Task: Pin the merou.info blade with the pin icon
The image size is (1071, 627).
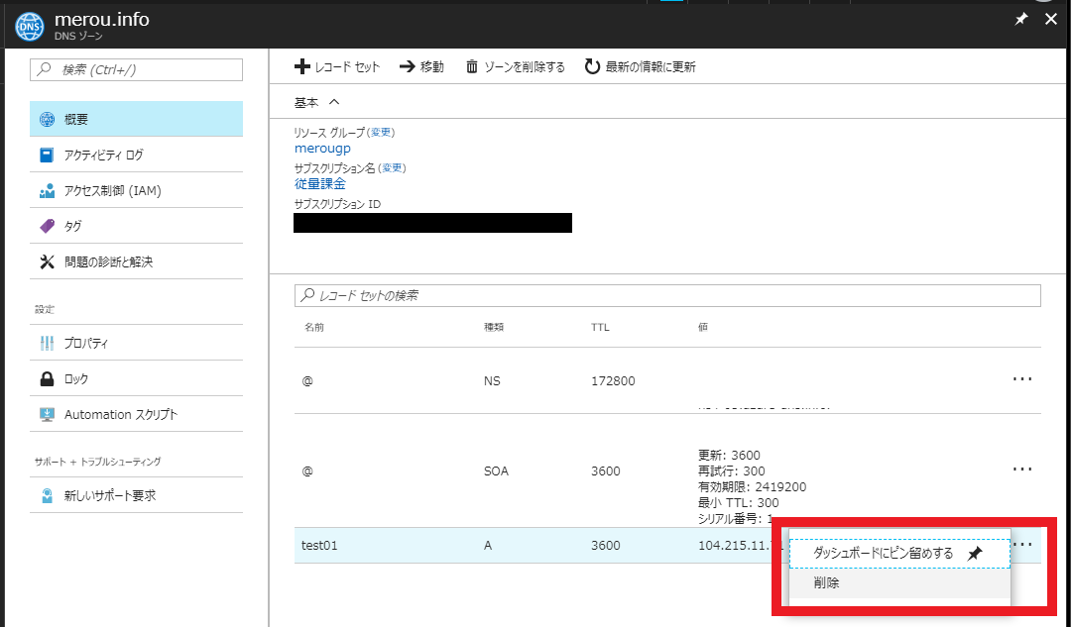Action: click(x=1021, y=19)
